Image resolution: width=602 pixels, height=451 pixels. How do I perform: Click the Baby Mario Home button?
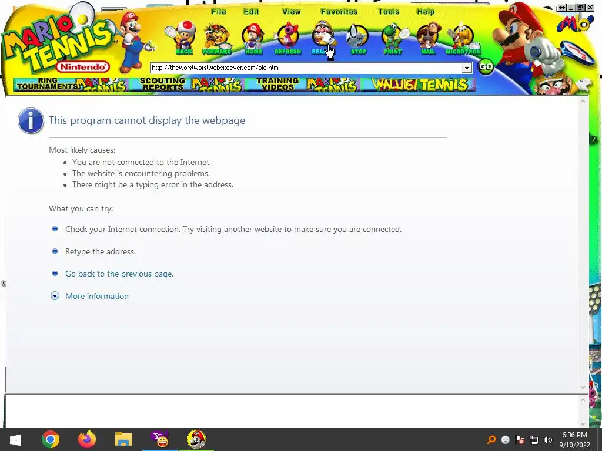click(253, 38)
